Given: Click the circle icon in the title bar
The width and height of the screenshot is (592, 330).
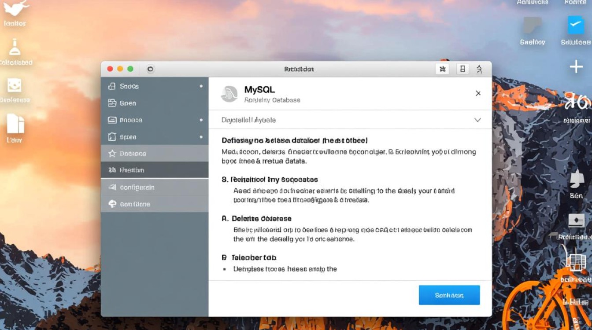Looking at the screenshot, I should 150,69.
